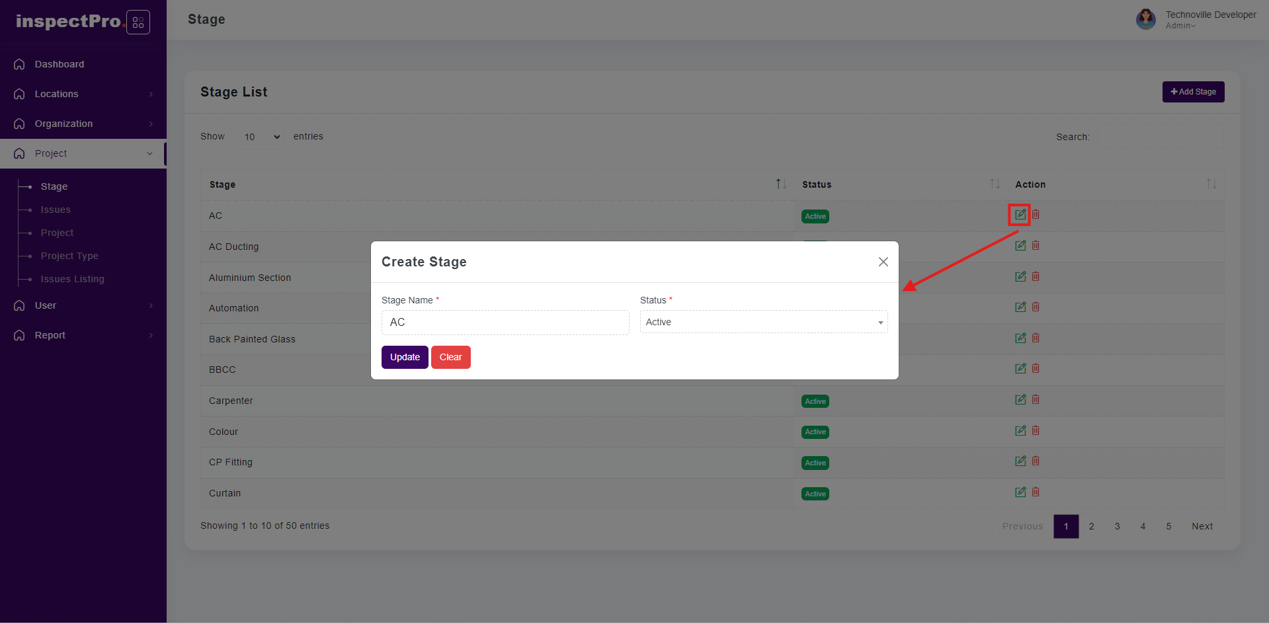Click the delete icon for AC row
Image resolution: width=1269 pixels, height=624 pixels.
(x=1036, y=215)
